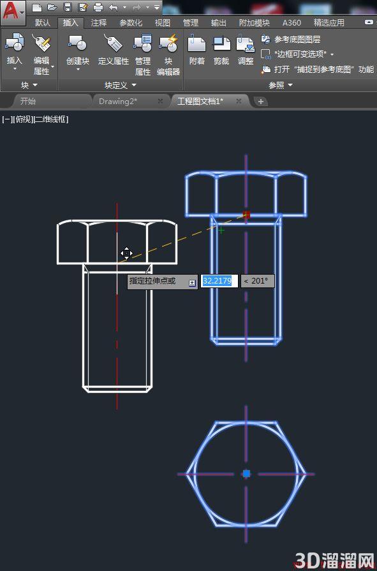
Task: Click the 定义属性 tag icon
Action: (x=113, y=43)
